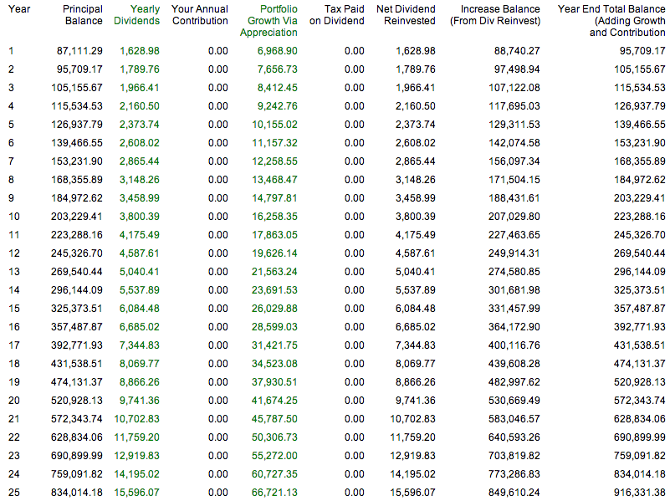670x501 pixels.
Task: Click year 4 Yearly Dividends 2,160.50
Action: [x=140, y=106]
